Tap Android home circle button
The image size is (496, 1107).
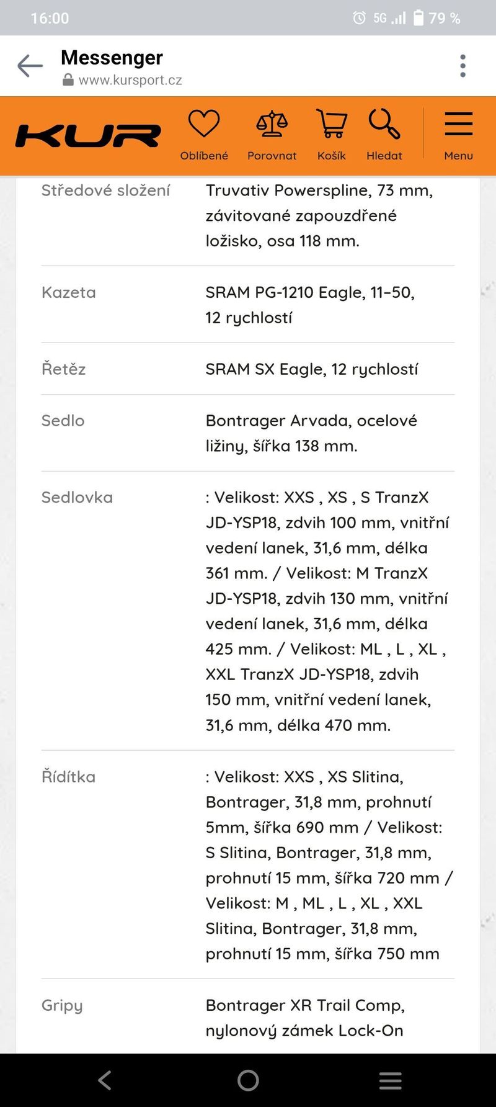click(248, 1080)
